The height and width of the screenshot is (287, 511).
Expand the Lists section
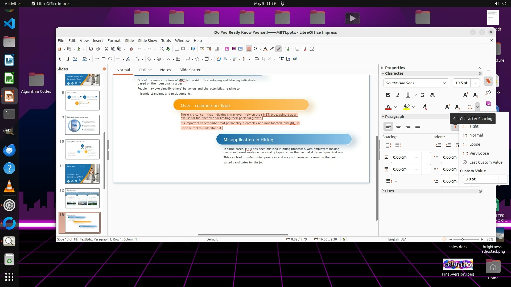pyautogui.click(x=389, y=191)
